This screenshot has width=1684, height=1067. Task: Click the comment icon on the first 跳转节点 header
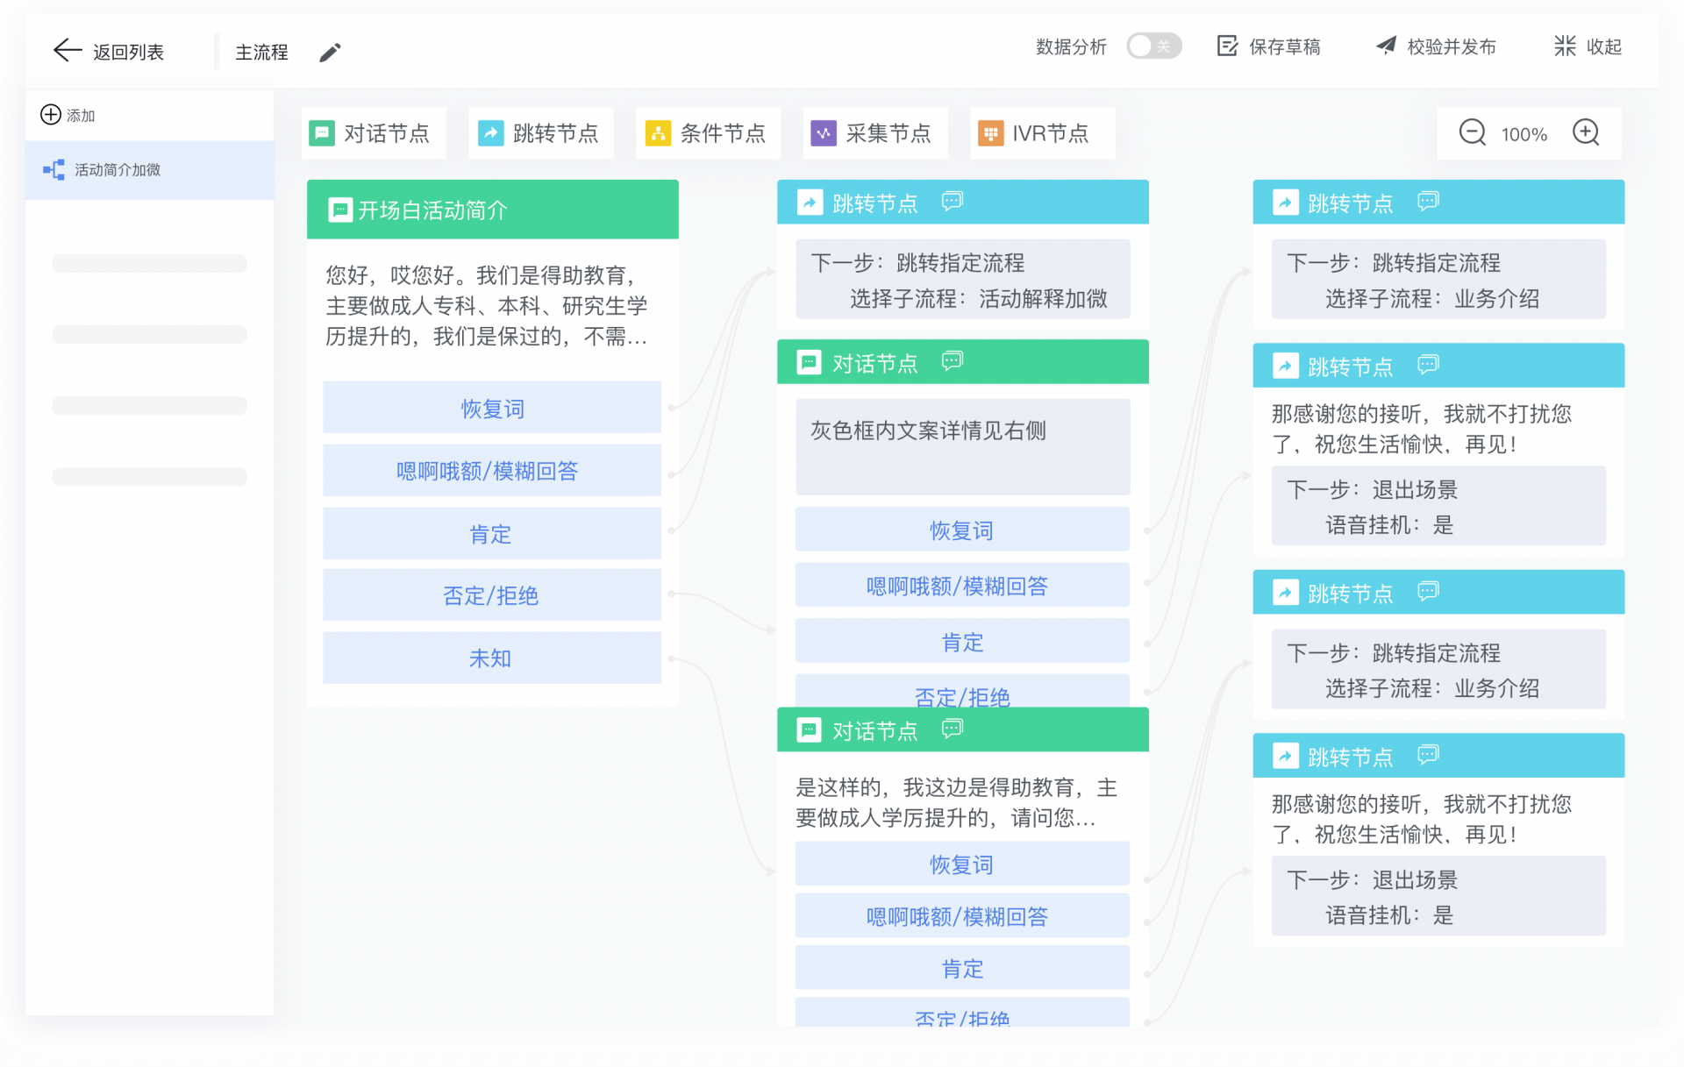(953, 203)
